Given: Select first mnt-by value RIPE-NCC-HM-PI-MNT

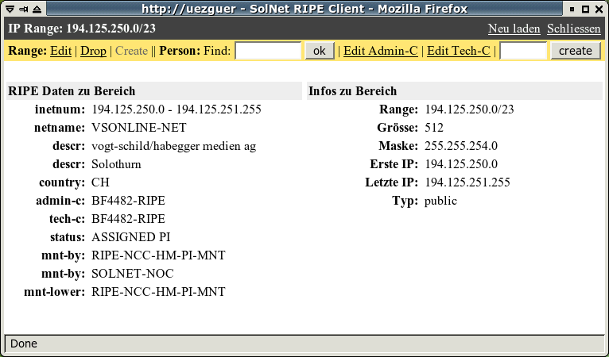Looking at the screenshot, I should click(x=158, y=255).
